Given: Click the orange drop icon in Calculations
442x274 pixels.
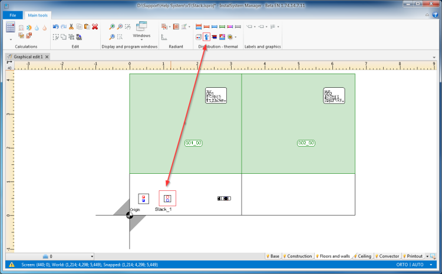Looking at the screenshot, I should pos(45,28).
